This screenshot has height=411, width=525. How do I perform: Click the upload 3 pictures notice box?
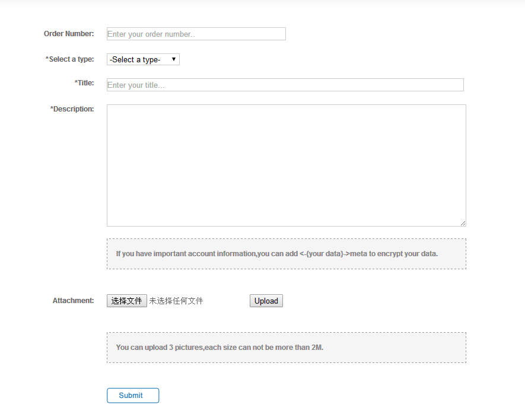[x=287, y=348]
